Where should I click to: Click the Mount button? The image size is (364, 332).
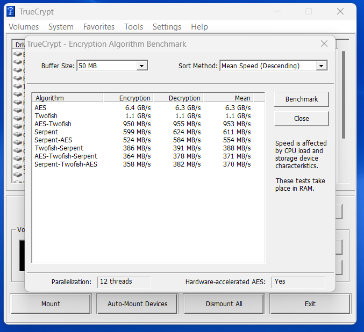coord(51,304)
